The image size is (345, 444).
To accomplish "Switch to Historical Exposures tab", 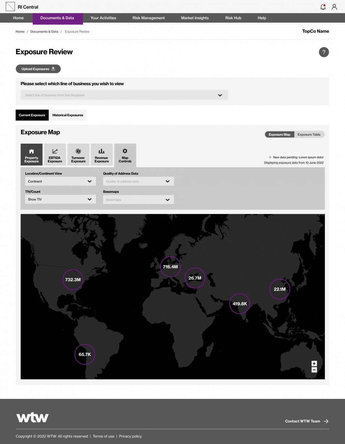I will click(x=68, y=115).
